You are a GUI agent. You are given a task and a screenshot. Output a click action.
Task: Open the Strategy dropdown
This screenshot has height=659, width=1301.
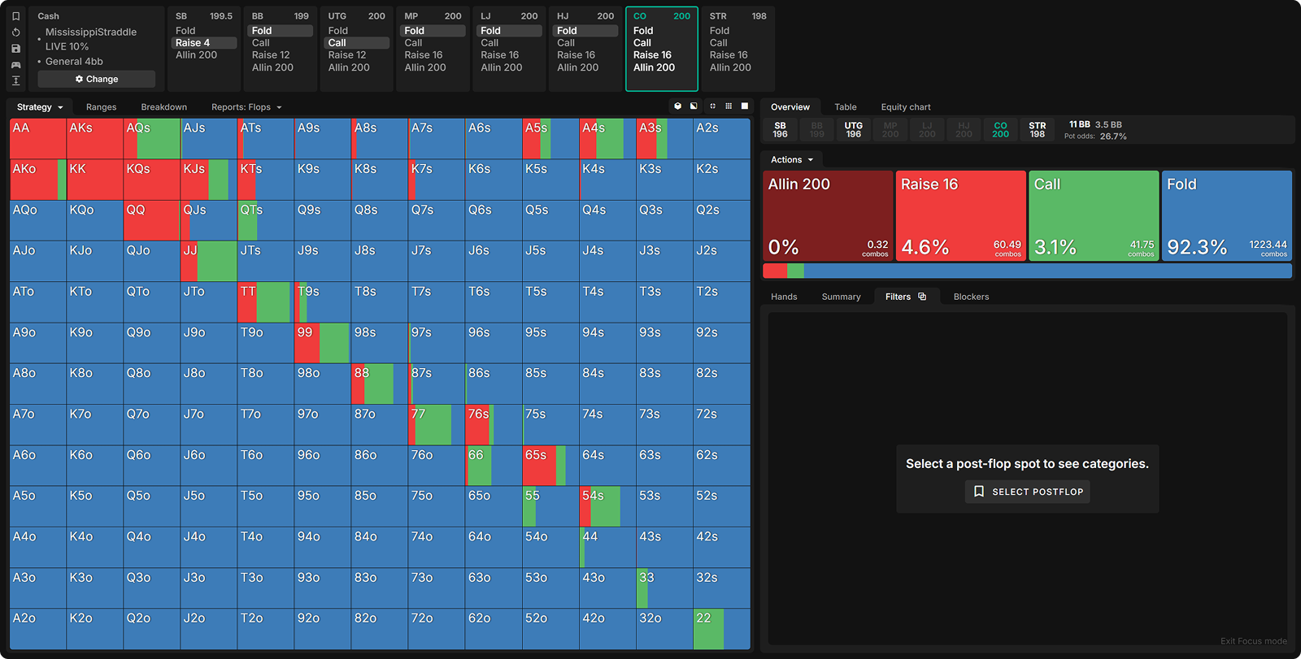coord(39,107)
